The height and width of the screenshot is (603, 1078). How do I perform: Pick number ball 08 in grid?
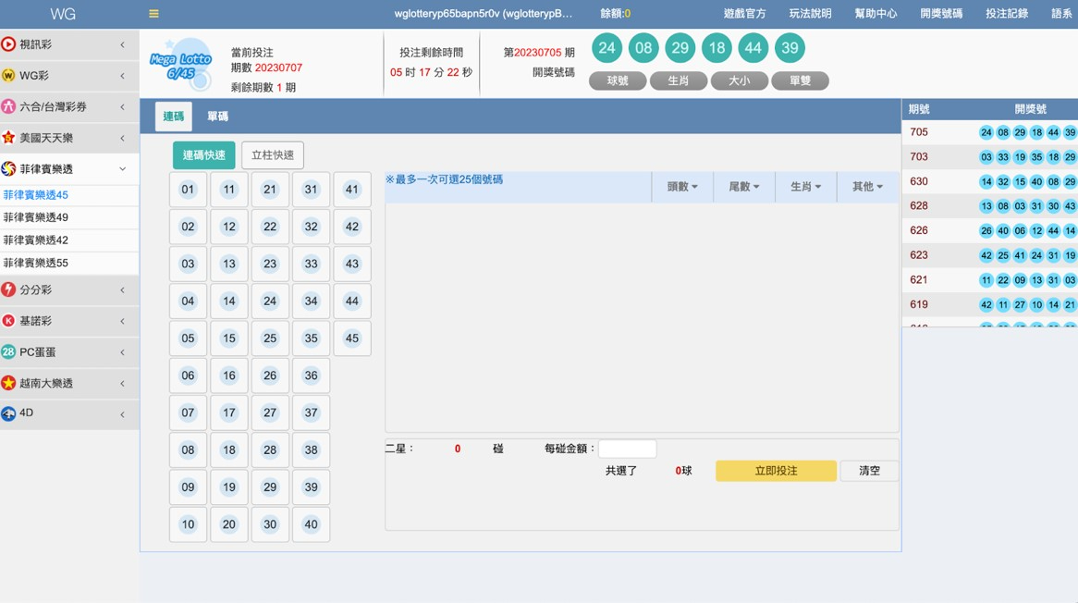(x=188, y=450)
